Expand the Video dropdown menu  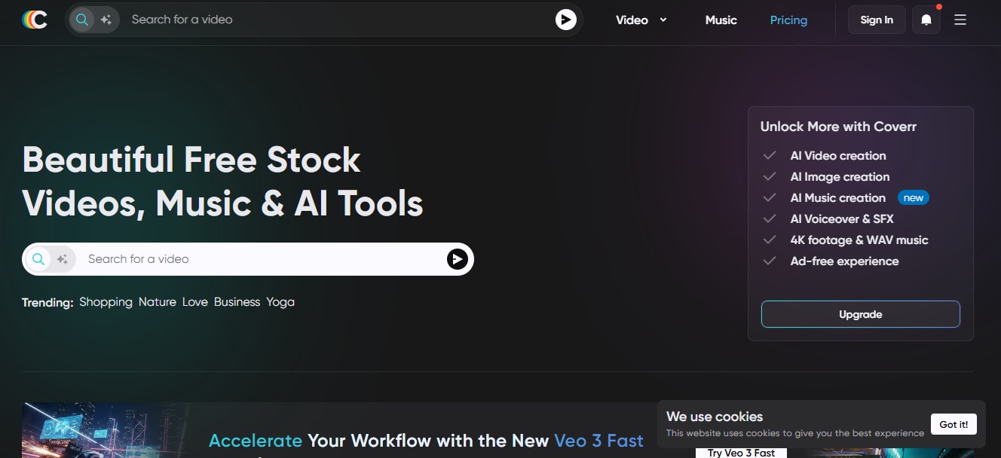(x=641, y=20)
